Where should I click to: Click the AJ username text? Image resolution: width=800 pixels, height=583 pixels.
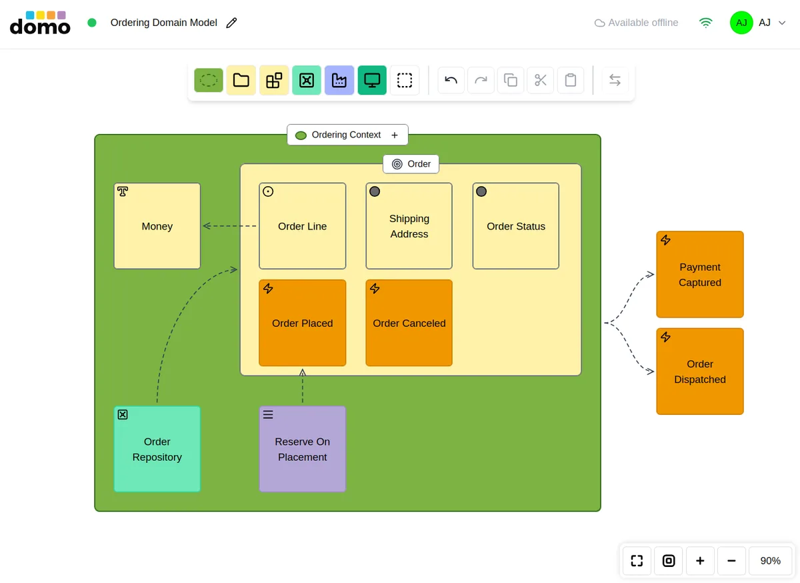point(765,23)
